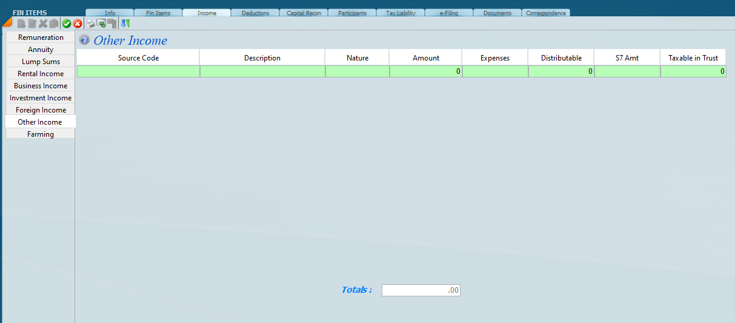Open help icon beside Other Income
735x323 pixels.
coord(85,41)
